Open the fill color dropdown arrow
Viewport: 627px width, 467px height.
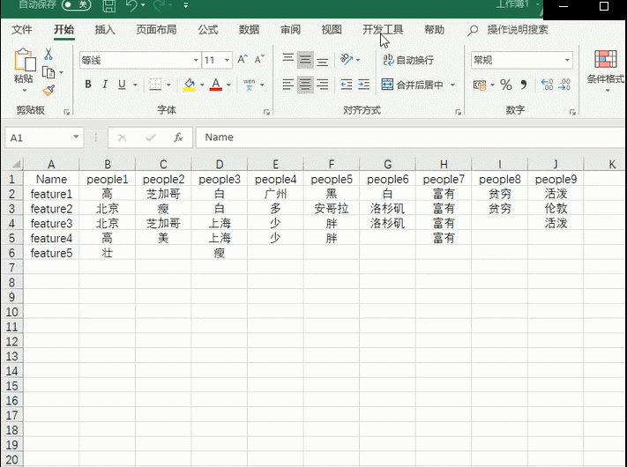(202, 85)
